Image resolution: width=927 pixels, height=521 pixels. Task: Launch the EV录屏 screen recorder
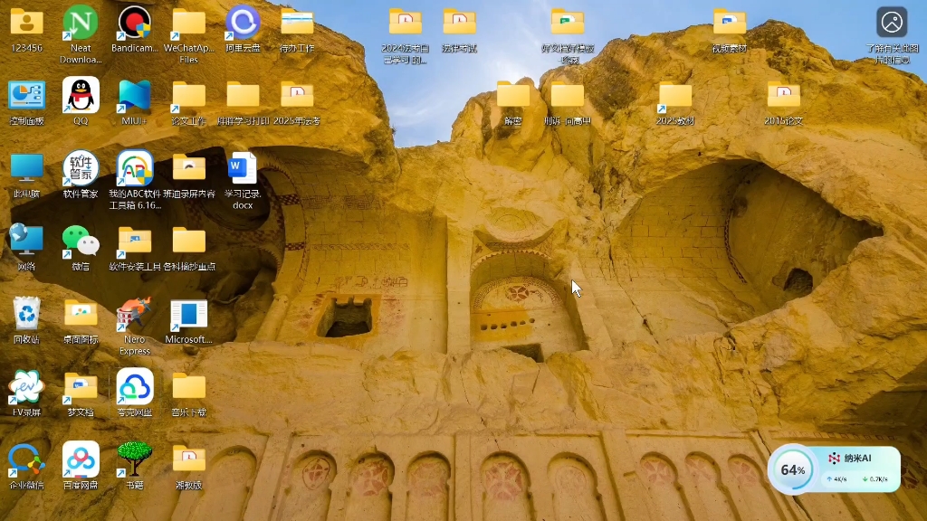(26, 387)
